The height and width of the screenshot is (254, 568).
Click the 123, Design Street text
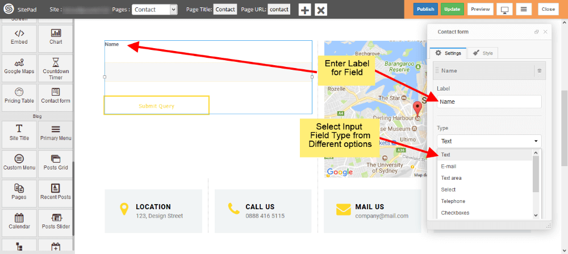[160, 216]
